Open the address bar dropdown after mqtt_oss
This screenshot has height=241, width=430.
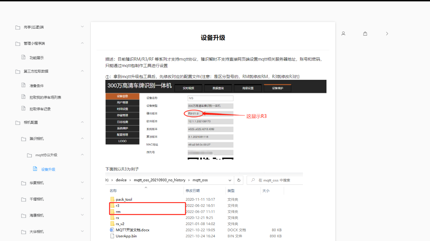(230, 181)
